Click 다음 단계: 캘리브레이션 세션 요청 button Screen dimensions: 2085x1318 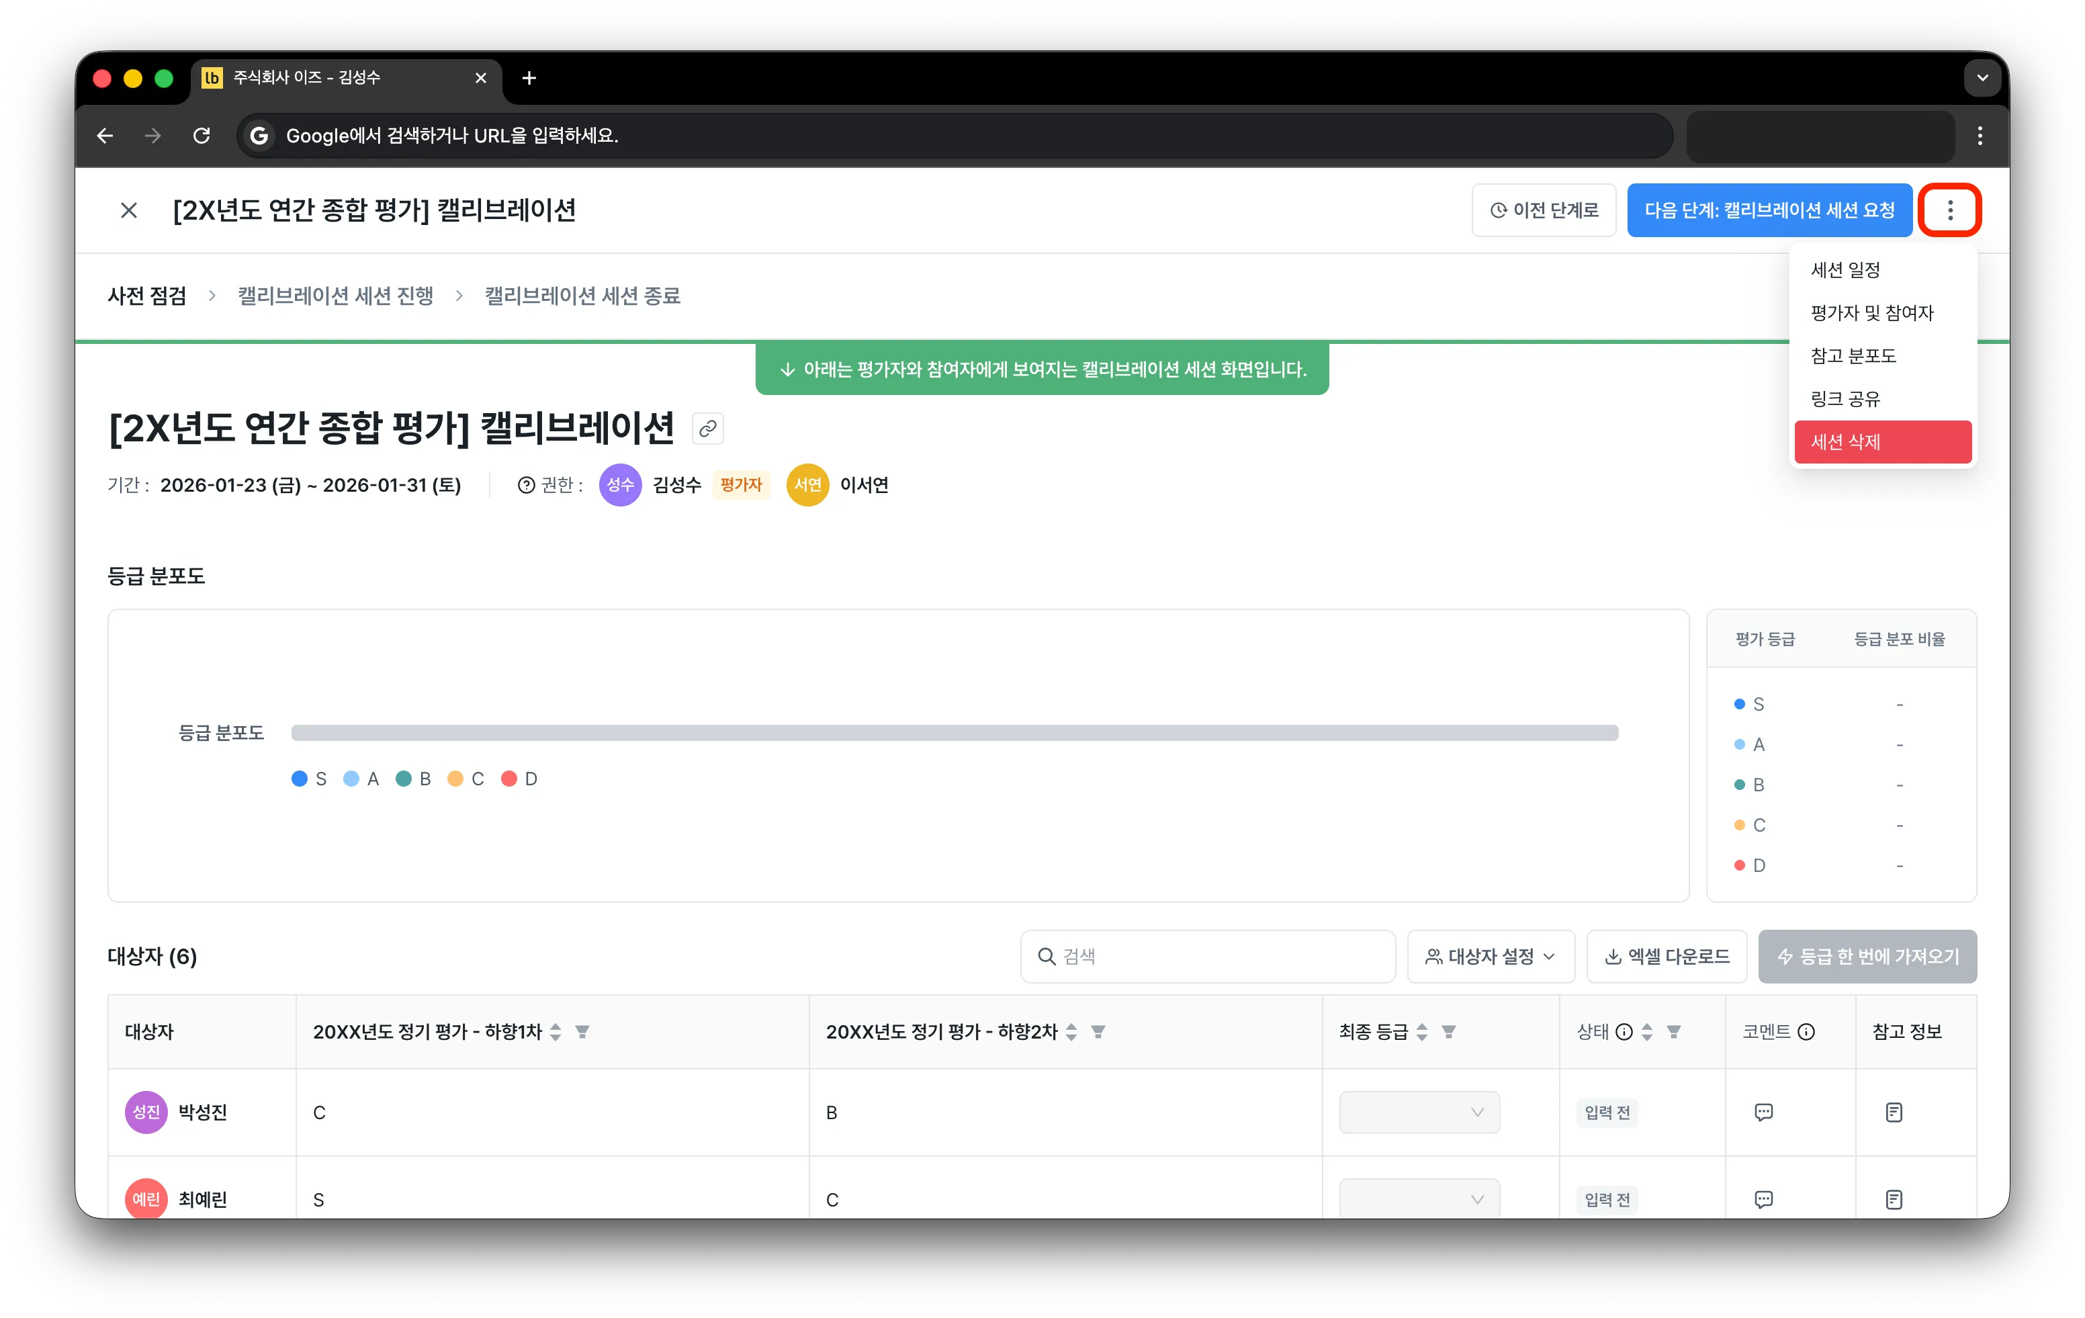tap(1769, 210)
